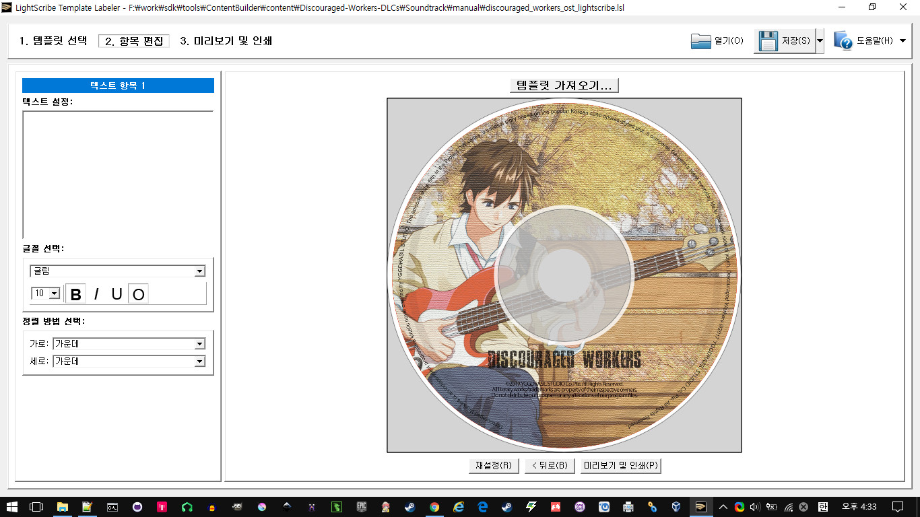Open Microsoft Edge from the taskbar
920x517 pixels.
[483, 507]
